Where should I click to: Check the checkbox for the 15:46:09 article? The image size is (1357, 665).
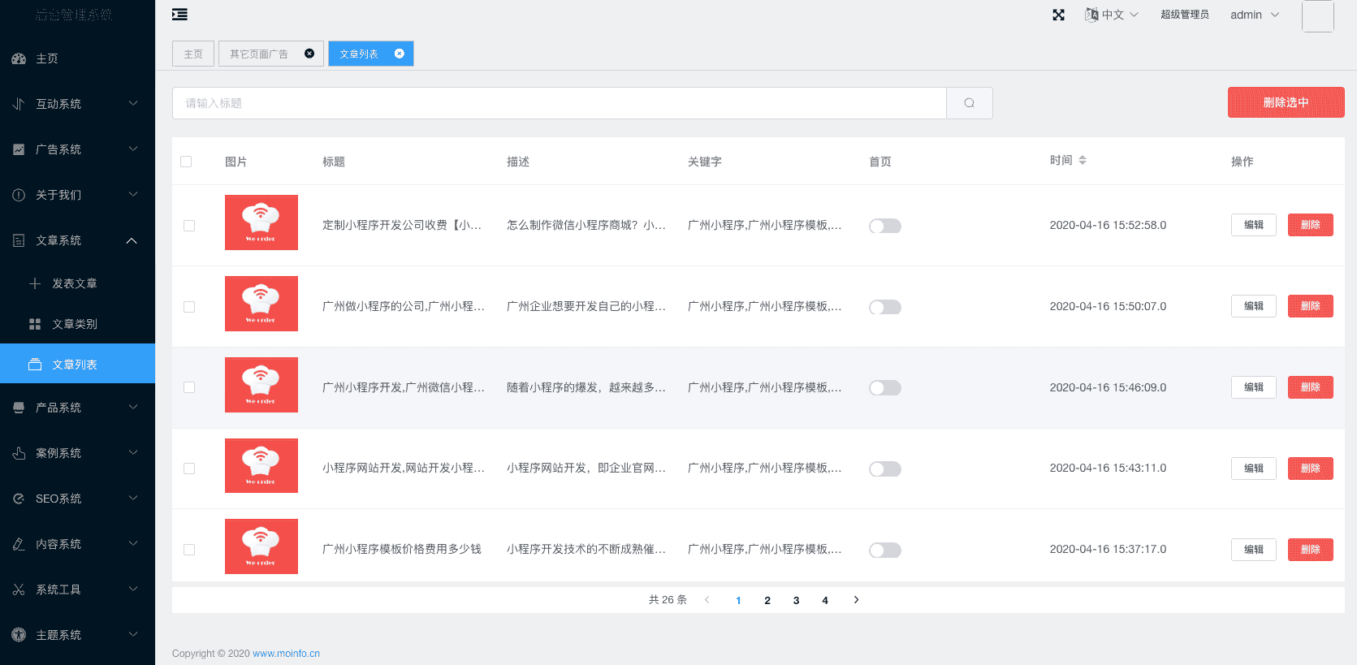point(189,387)
